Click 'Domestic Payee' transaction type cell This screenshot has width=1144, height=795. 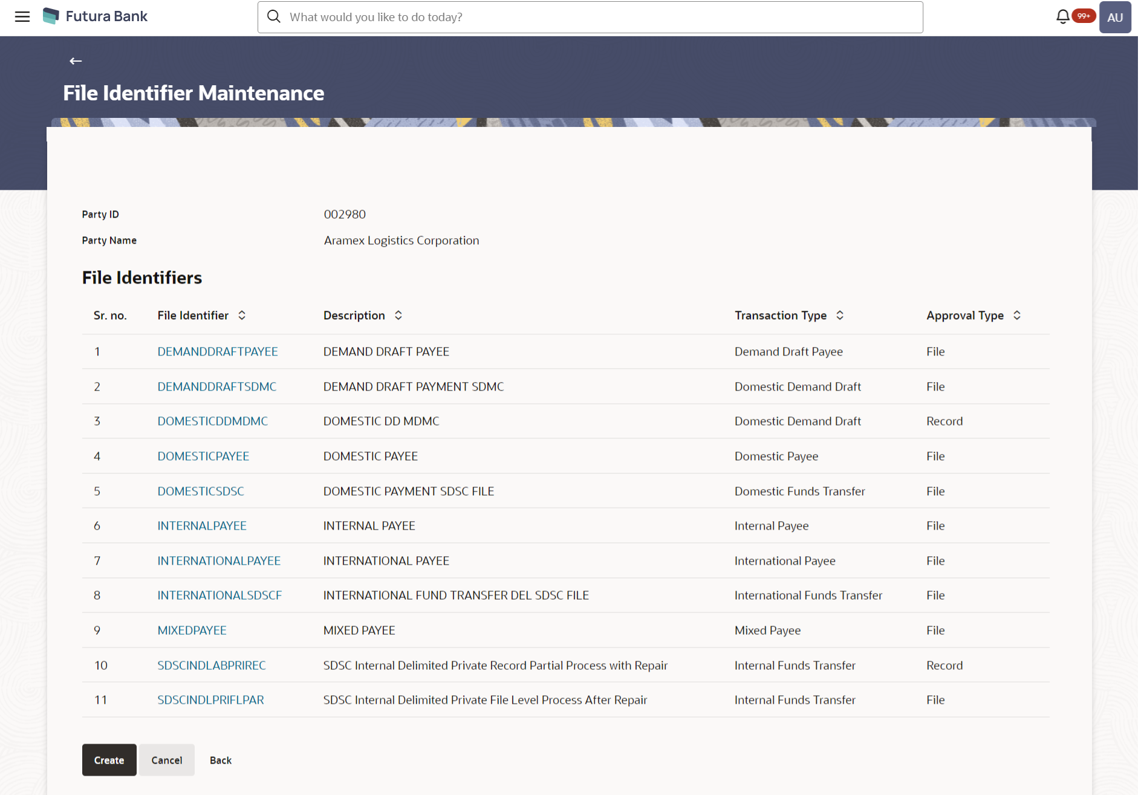776,456
